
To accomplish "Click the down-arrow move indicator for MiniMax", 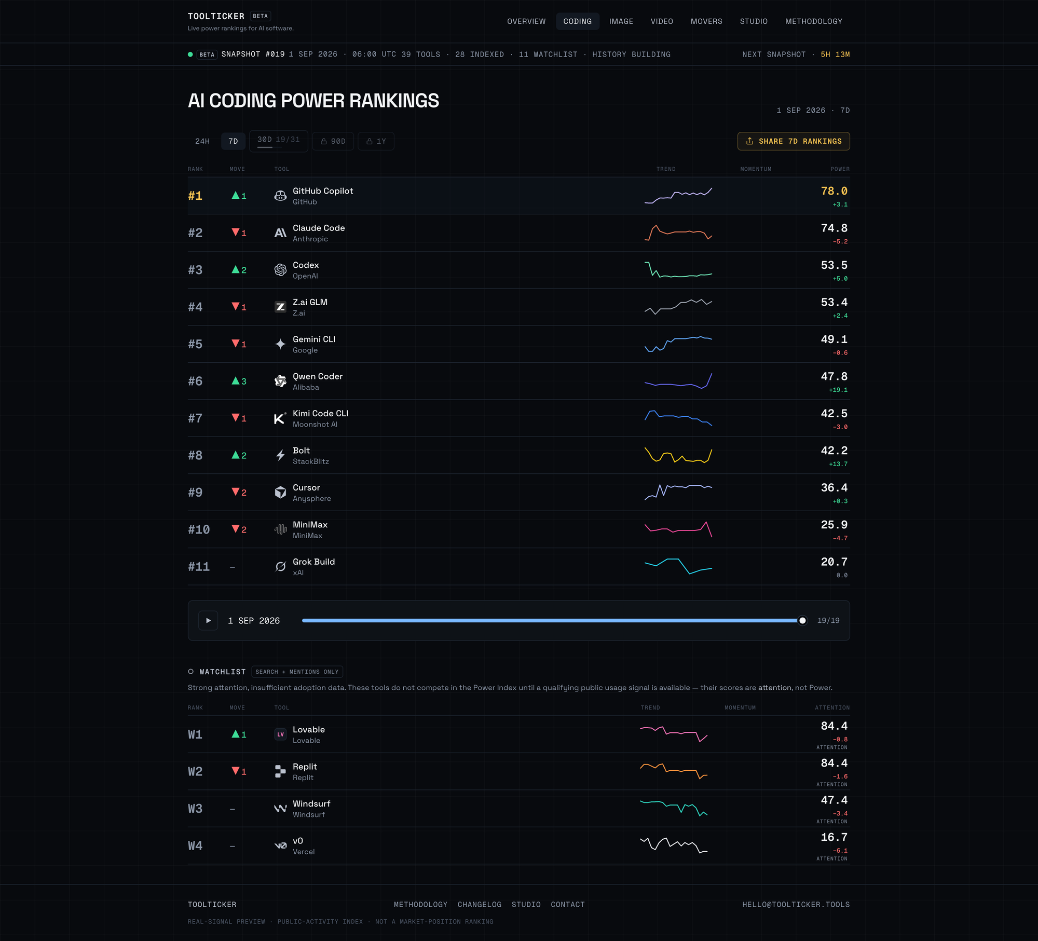I will tap(239, 529).
